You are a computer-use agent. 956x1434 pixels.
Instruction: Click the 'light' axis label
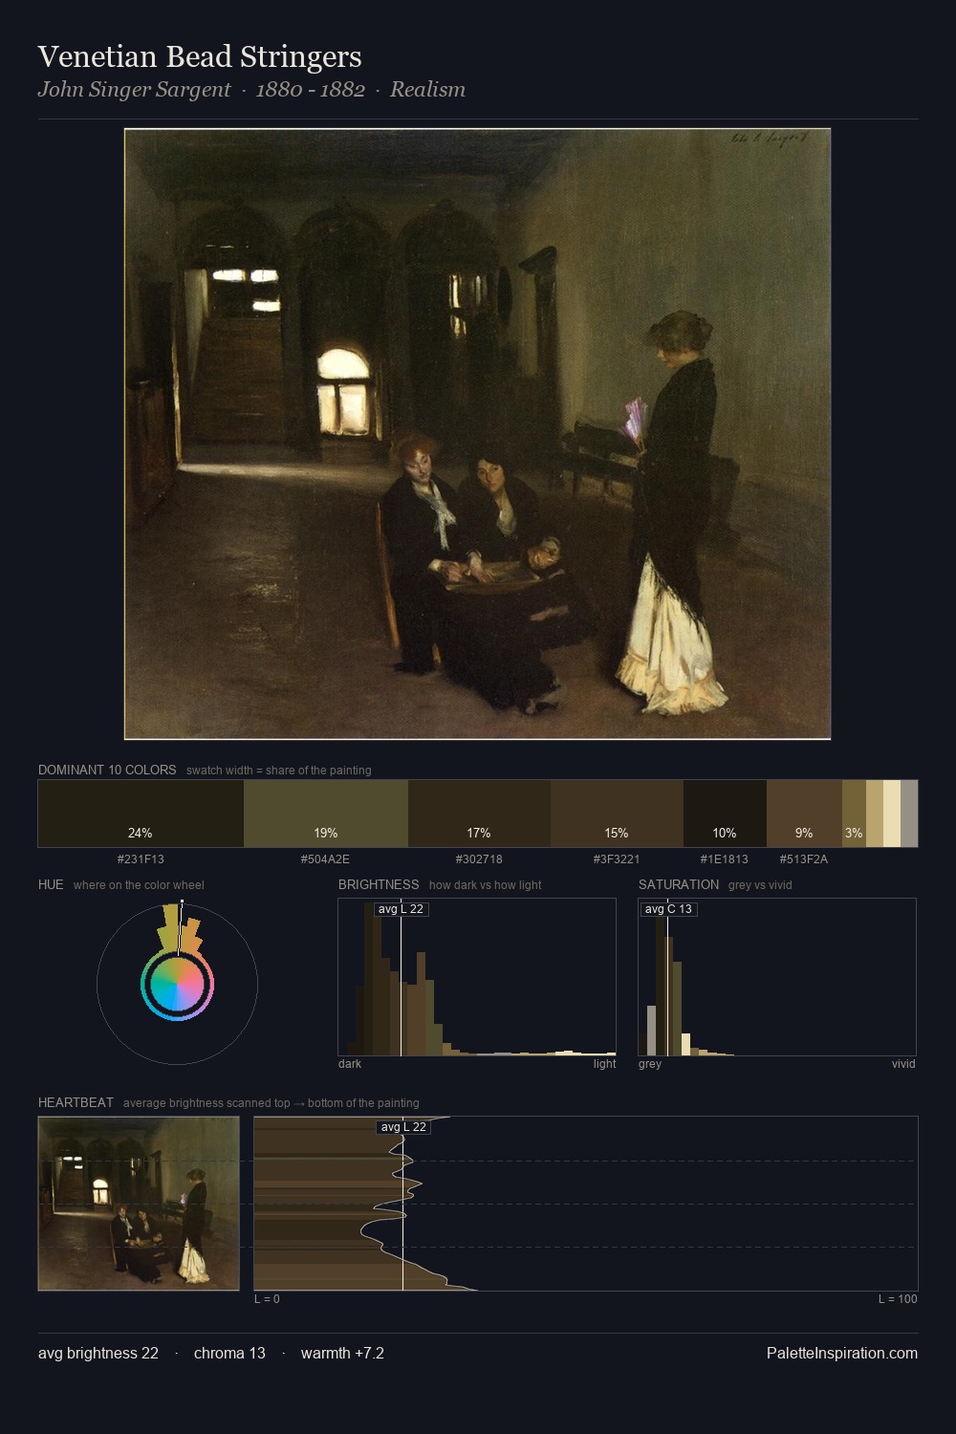[604, 1064]
